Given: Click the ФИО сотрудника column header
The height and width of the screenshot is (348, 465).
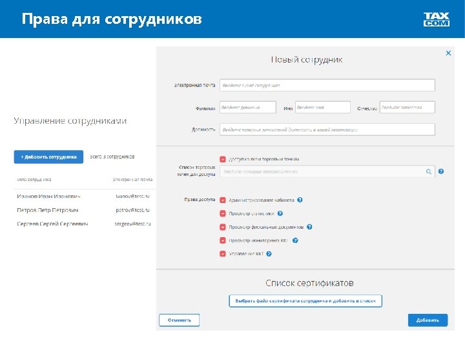Looking at the screenshot, I should coord(34,179).
